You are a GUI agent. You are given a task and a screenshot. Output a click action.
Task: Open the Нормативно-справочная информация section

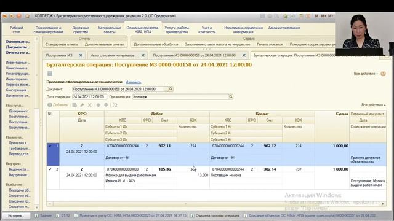pyautogui.click(x=243, y=30)
